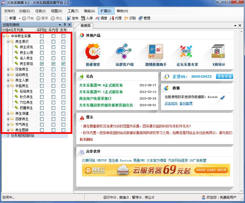
Task: Click the 备份配置 link
Action: pyautogui.click(x=186, y=103)
